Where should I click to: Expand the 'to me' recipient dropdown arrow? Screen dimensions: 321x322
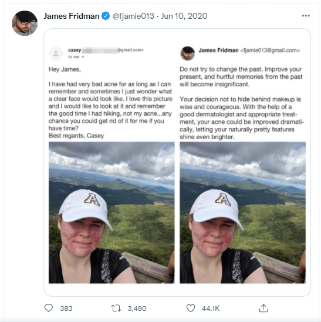click(x=83, y=57)
